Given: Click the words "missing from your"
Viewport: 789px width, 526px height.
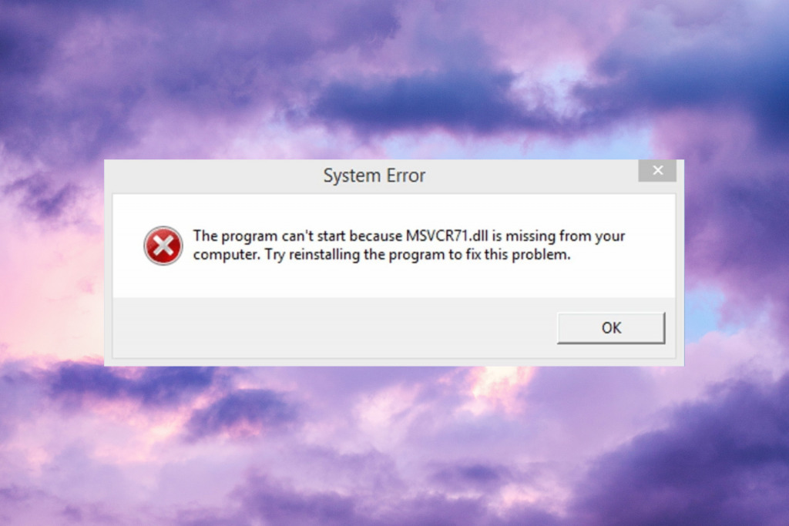Looking at the screenshot, I should coord(565,236).
